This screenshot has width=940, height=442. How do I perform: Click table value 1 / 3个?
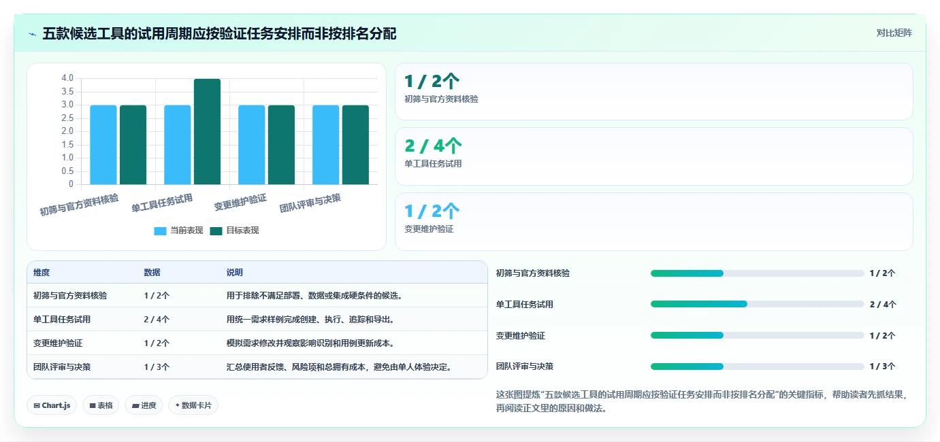(157, 367)
